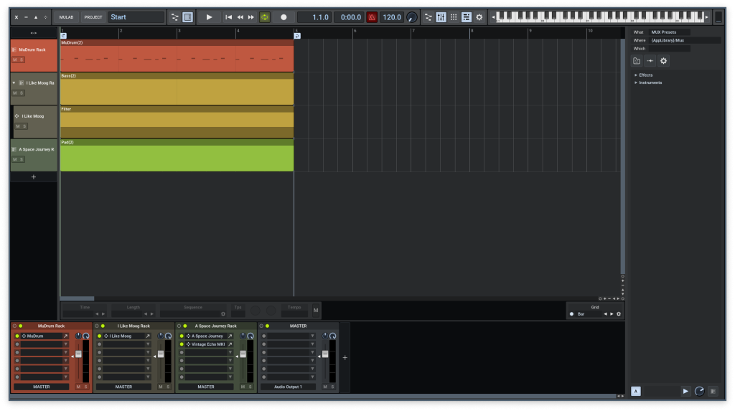This screenshot has width=735, height=411.
Task: Click the Record button in the transport
Action: [x=284, y=17]
